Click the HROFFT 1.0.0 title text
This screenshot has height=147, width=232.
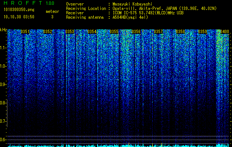click(x=29, y=3)
